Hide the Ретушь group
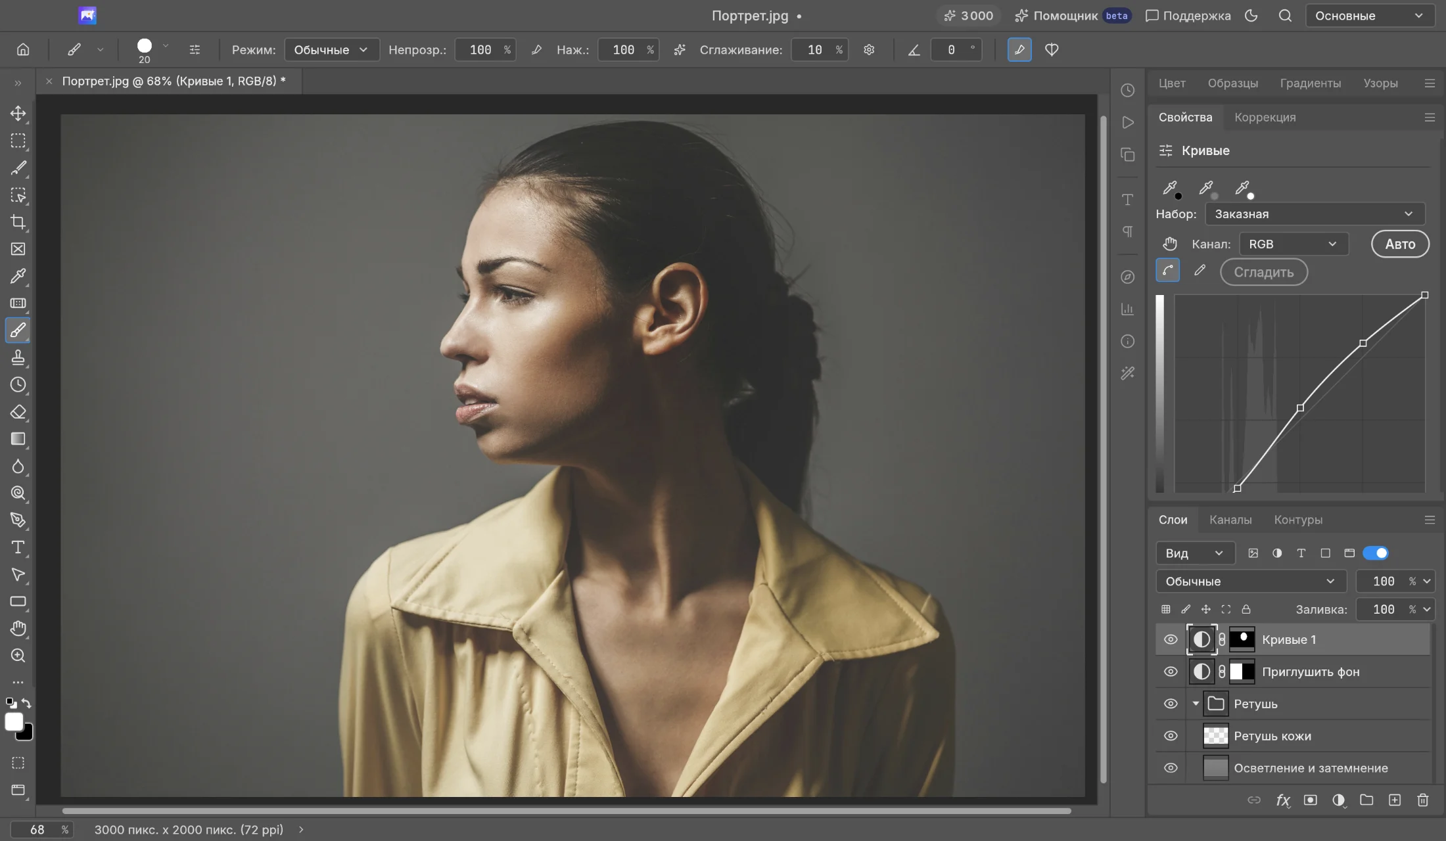This screenshot has width=1446, height=841. (x=1171, y=704)
